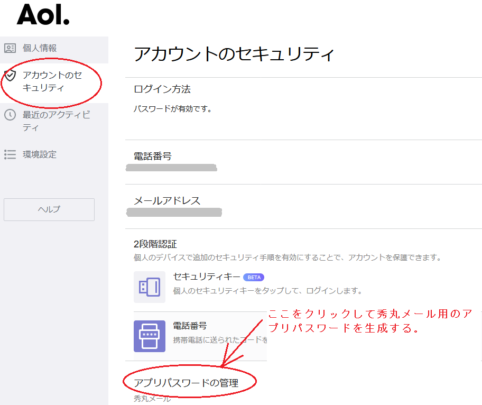The image size is (482, 405).
Task: Click the purple phone code icon
Action: 150,336
